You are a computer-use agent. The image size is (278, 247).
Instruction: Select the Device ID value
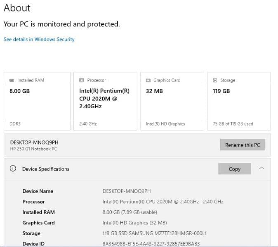tap(151, 244)
